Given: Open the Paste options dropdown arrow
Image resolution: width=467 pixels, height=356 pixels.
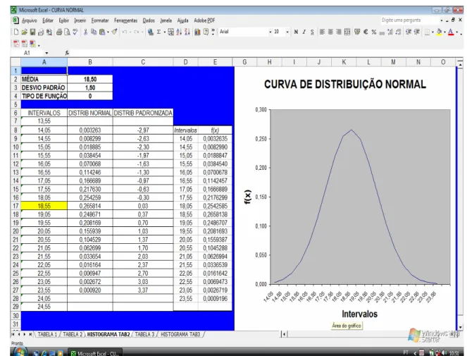Looking at the screenshot, I should coord(108,32).
